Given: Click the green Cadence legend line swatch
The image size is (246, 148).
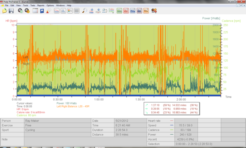Looking at the screenshot, I should 172,130.
